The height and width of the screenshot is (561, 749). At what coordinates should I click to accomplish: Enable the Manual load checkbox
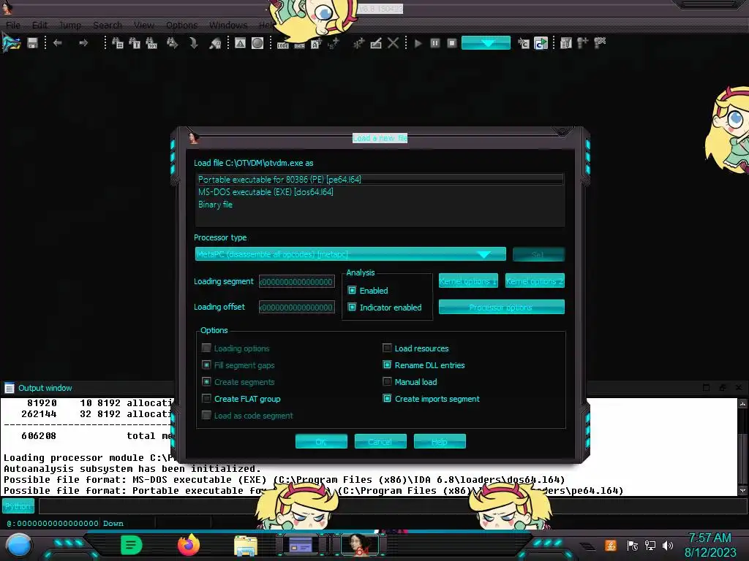coord(387,381)
